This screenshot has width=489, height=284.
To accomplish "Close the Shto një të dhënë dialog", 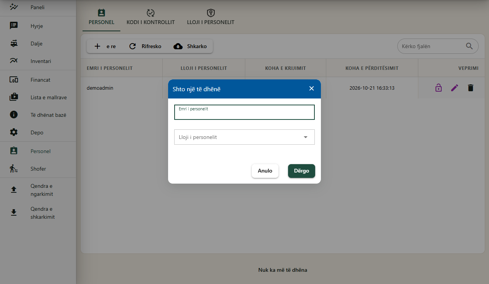I will tap(311, 89).
